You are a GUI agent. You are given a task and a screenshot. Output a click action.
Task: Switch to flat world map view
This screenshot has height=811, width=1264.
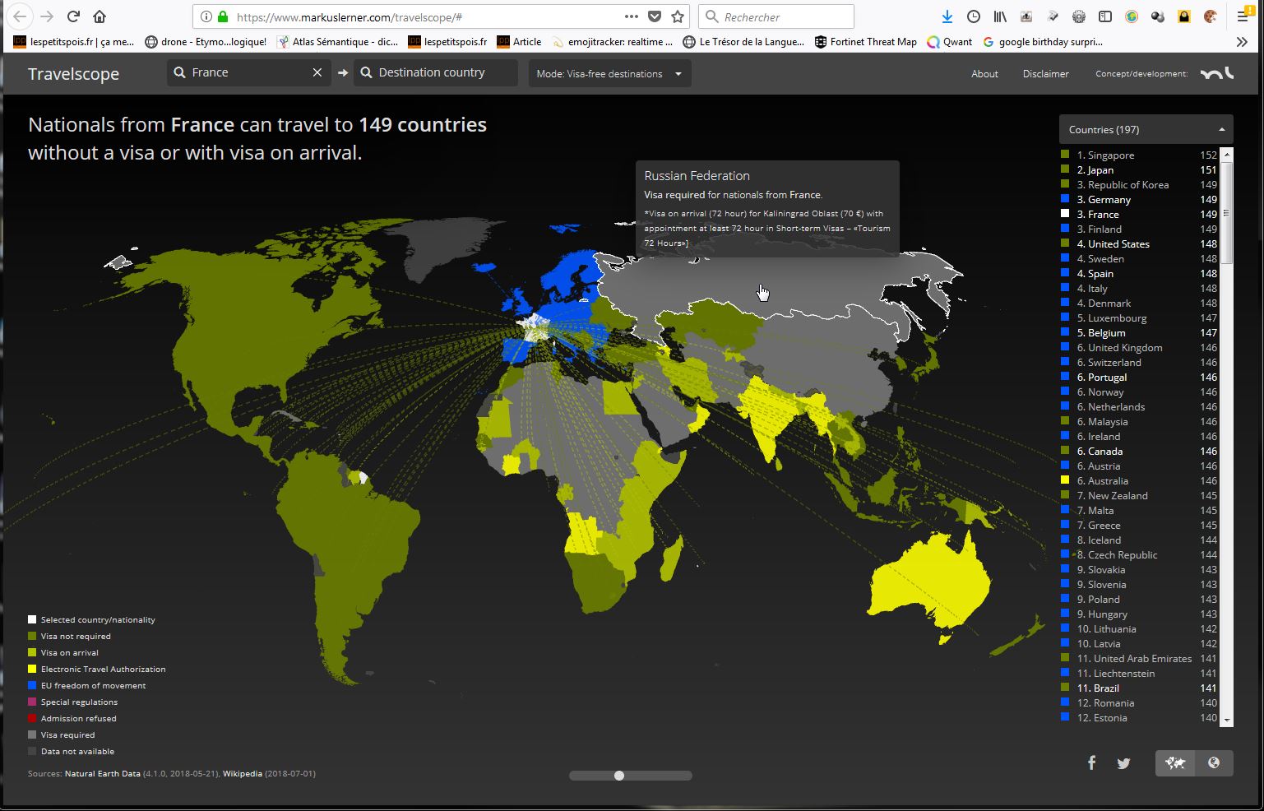[1174, 763]
